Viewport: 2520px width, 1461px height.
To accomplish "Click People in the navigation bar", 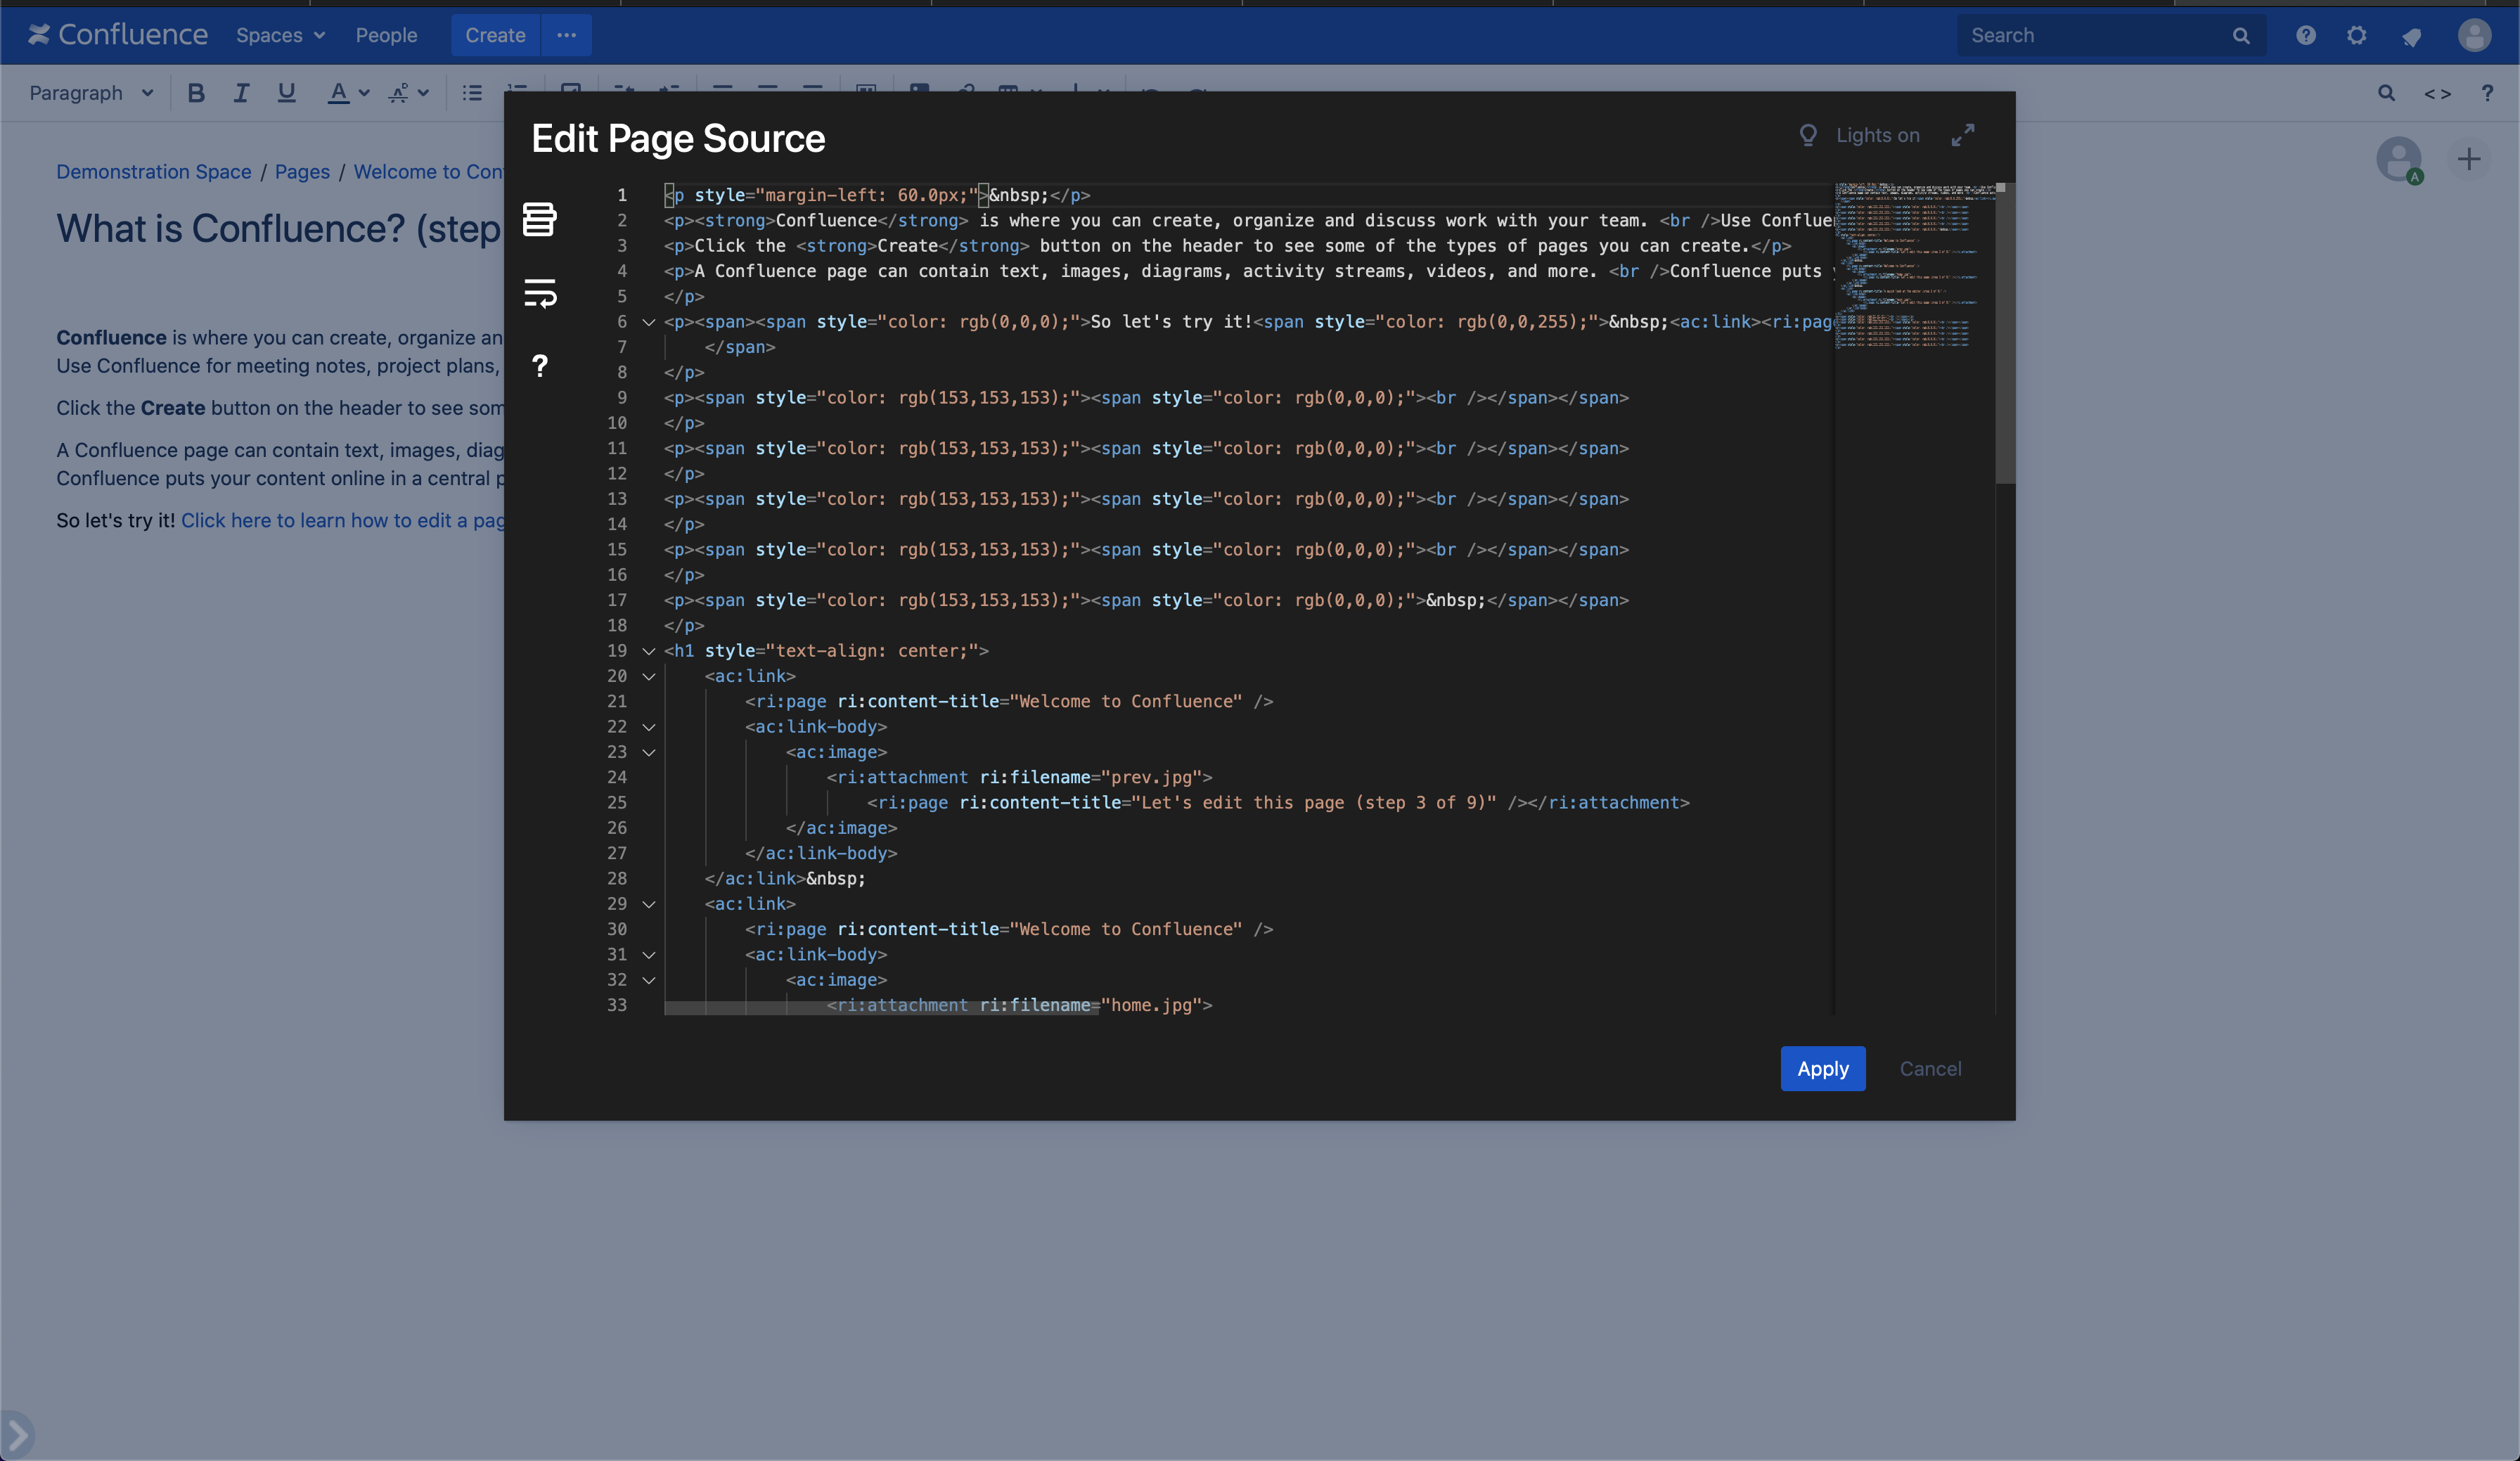I will tap(386, 35).
